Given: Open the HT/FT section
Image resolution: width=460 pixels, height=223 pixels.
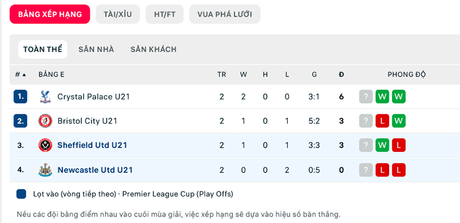Looking at the screenshot, I should (165, 14).
